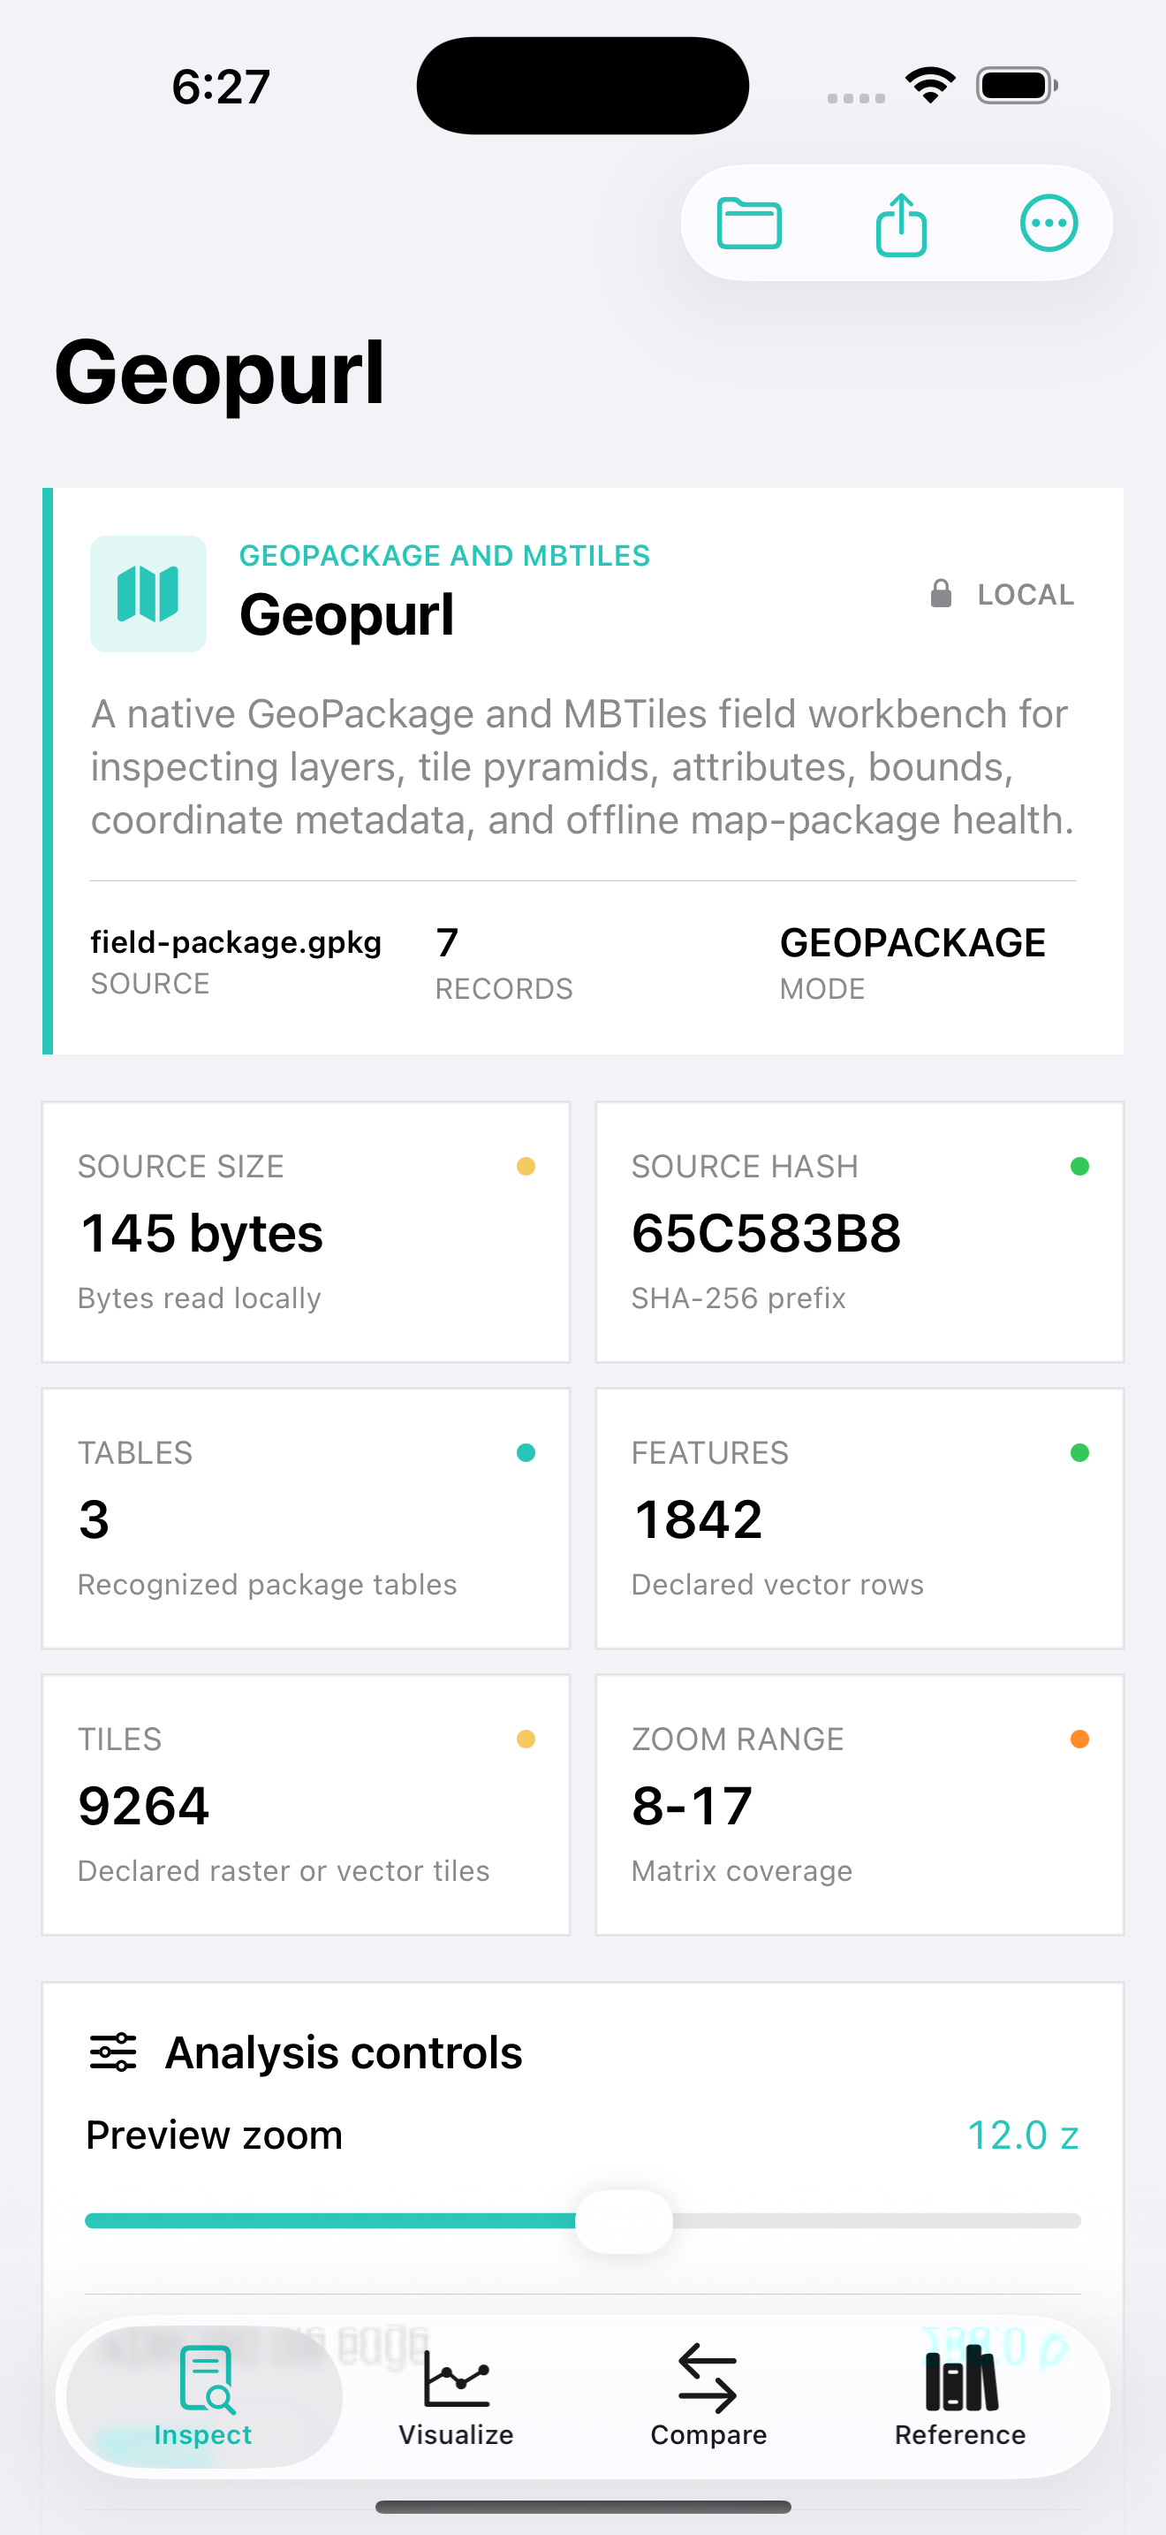Tap the Analysis controls sliders icon
This screenshot has width=1166, height=2535.
(x=113, y=2052)
